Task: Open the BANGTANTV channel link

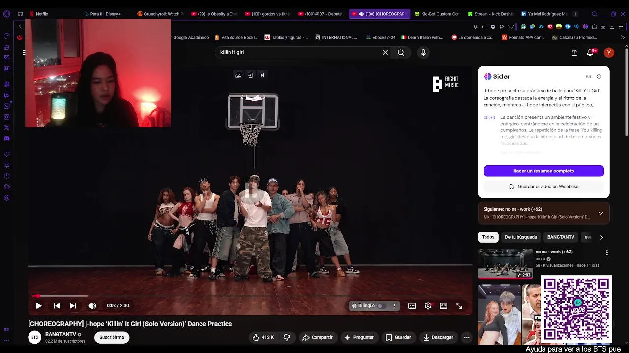Action: [60, 334]
